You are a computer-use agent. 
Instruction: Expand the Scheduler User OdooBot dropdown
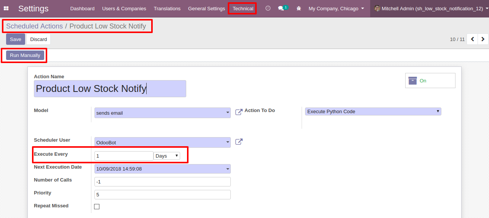pos(163,142)
